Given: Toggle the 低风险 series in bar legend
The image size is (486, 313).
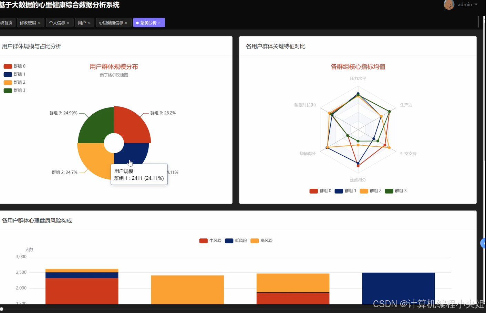Looking at the screenshot, I should 236,241.
